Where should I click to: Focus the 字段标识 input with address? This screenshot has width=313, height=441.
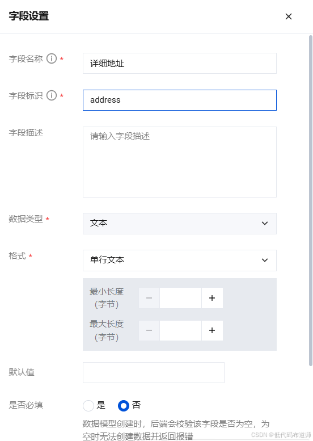coord(180,100)
